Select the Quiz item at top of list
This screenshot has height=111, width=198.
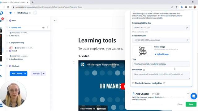tap(14, 21)
